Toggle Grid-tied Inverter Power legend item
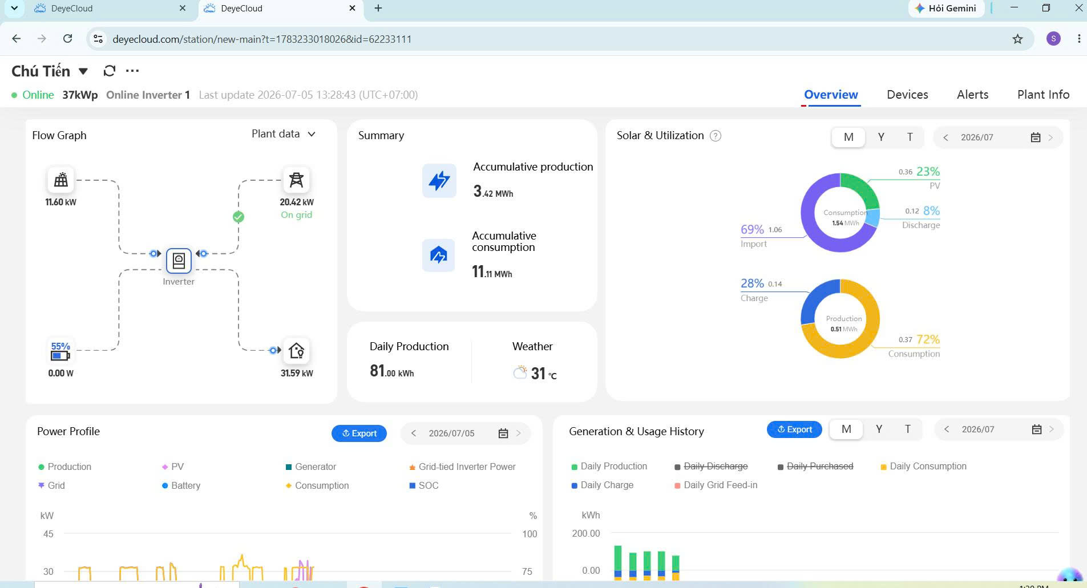 (x=462, y=467)
